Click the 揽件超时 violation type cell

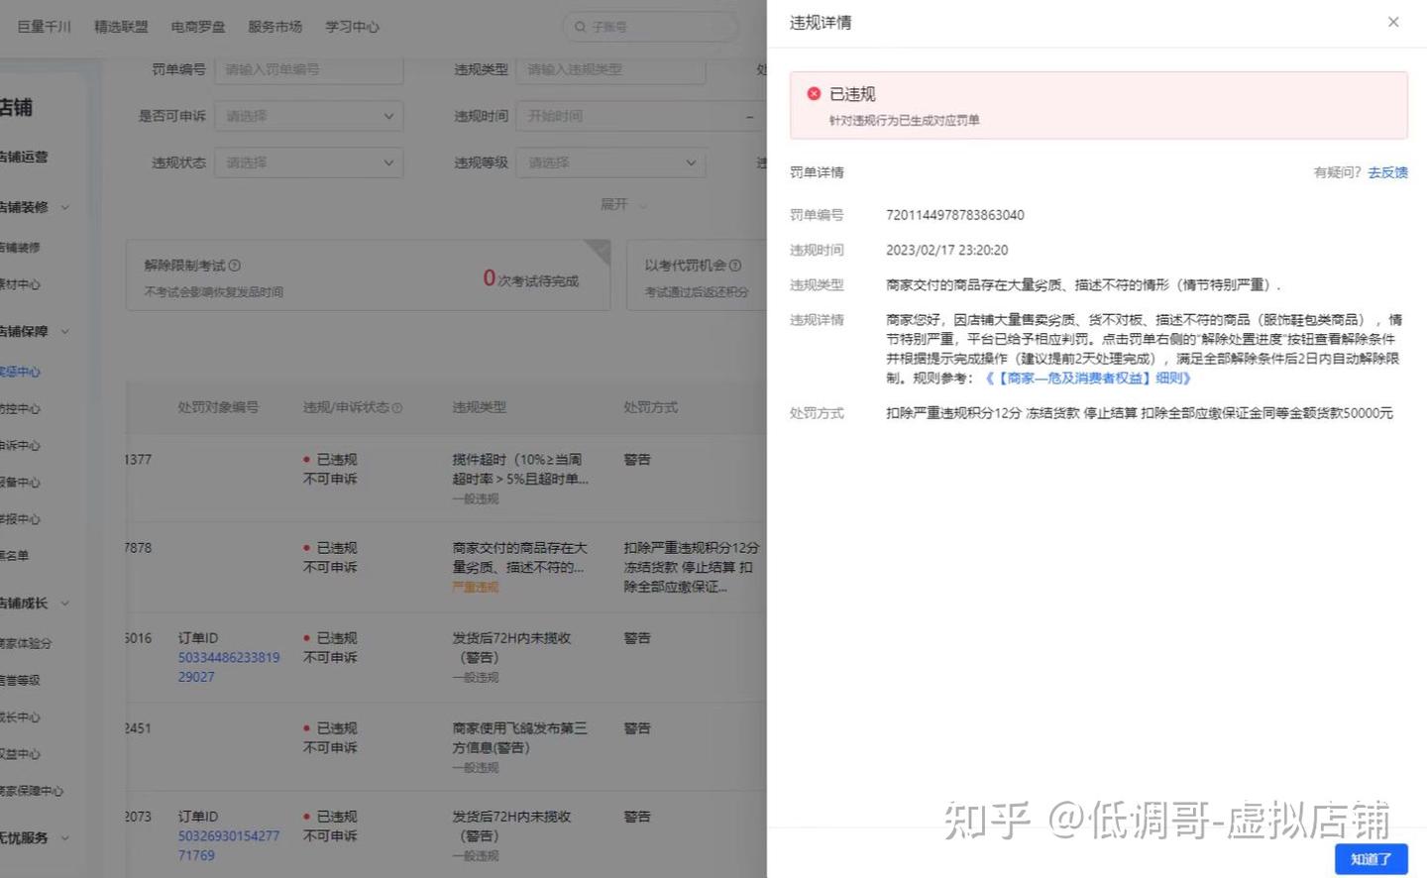(x=520, y=479)
